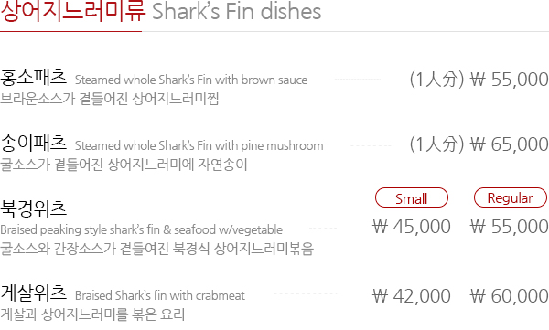Click the ₩ 60,000 regular crabmeat price
549x330 pixels.
pos(510,296)
